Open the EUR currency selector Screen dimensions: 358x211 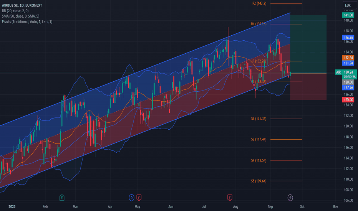click(x=350, y=5)
